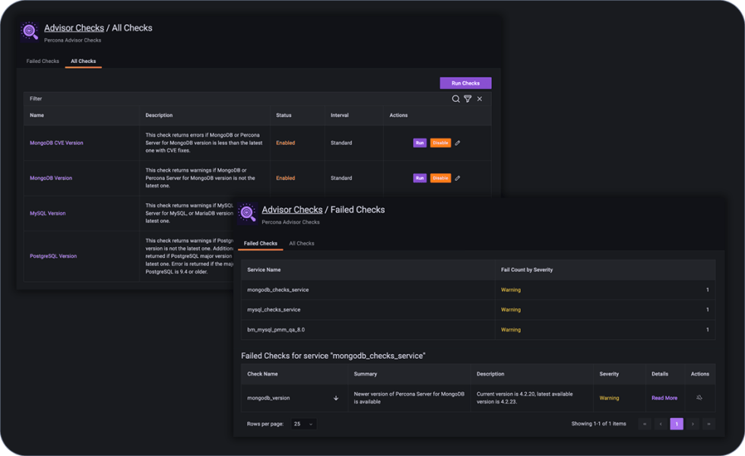The width and height of the screenshot is (745, 456).
Task: Click the Percona Advisor Checks logo
Action: [x=29, y=32]
